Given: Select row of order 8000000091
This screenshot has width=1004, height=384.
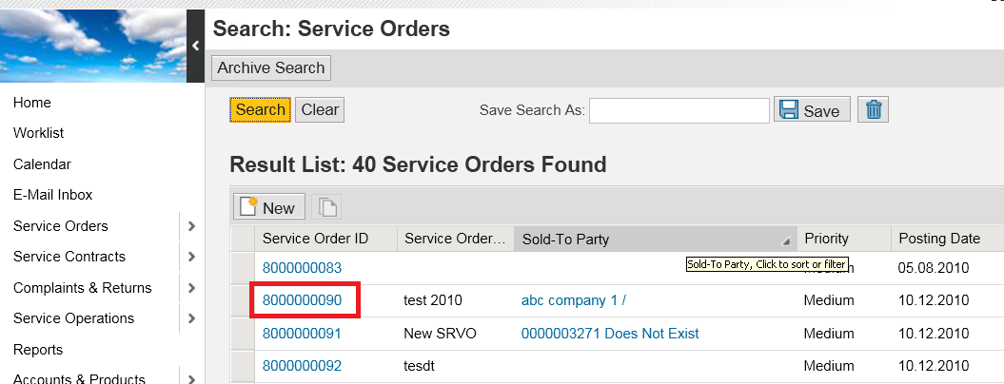Looking at the screenshot, I should click(243, 334).
